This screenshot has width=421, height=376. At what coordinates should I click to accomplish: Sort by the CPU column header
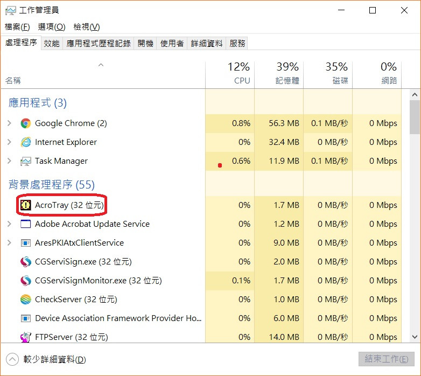click(230, 75)
